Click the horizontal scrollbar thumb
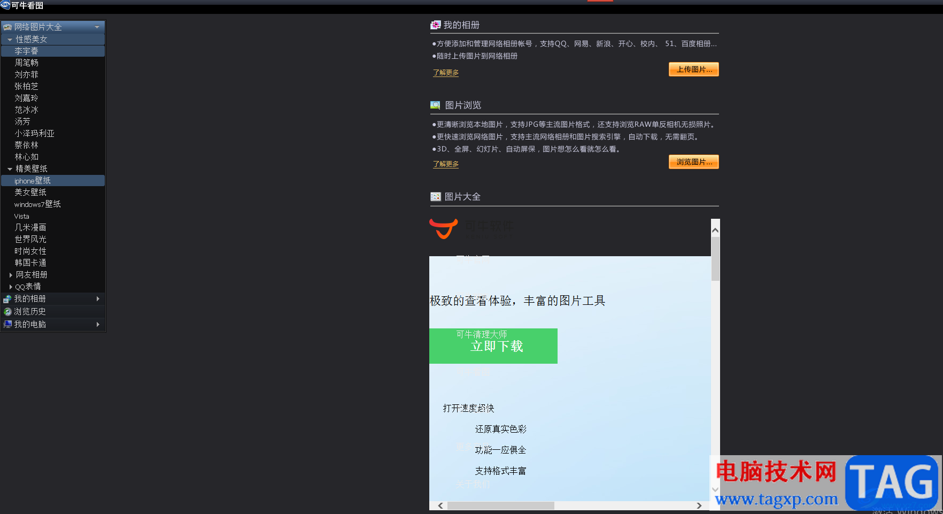Viewport: 943px width, 514px height. click(x=501, y=505)
